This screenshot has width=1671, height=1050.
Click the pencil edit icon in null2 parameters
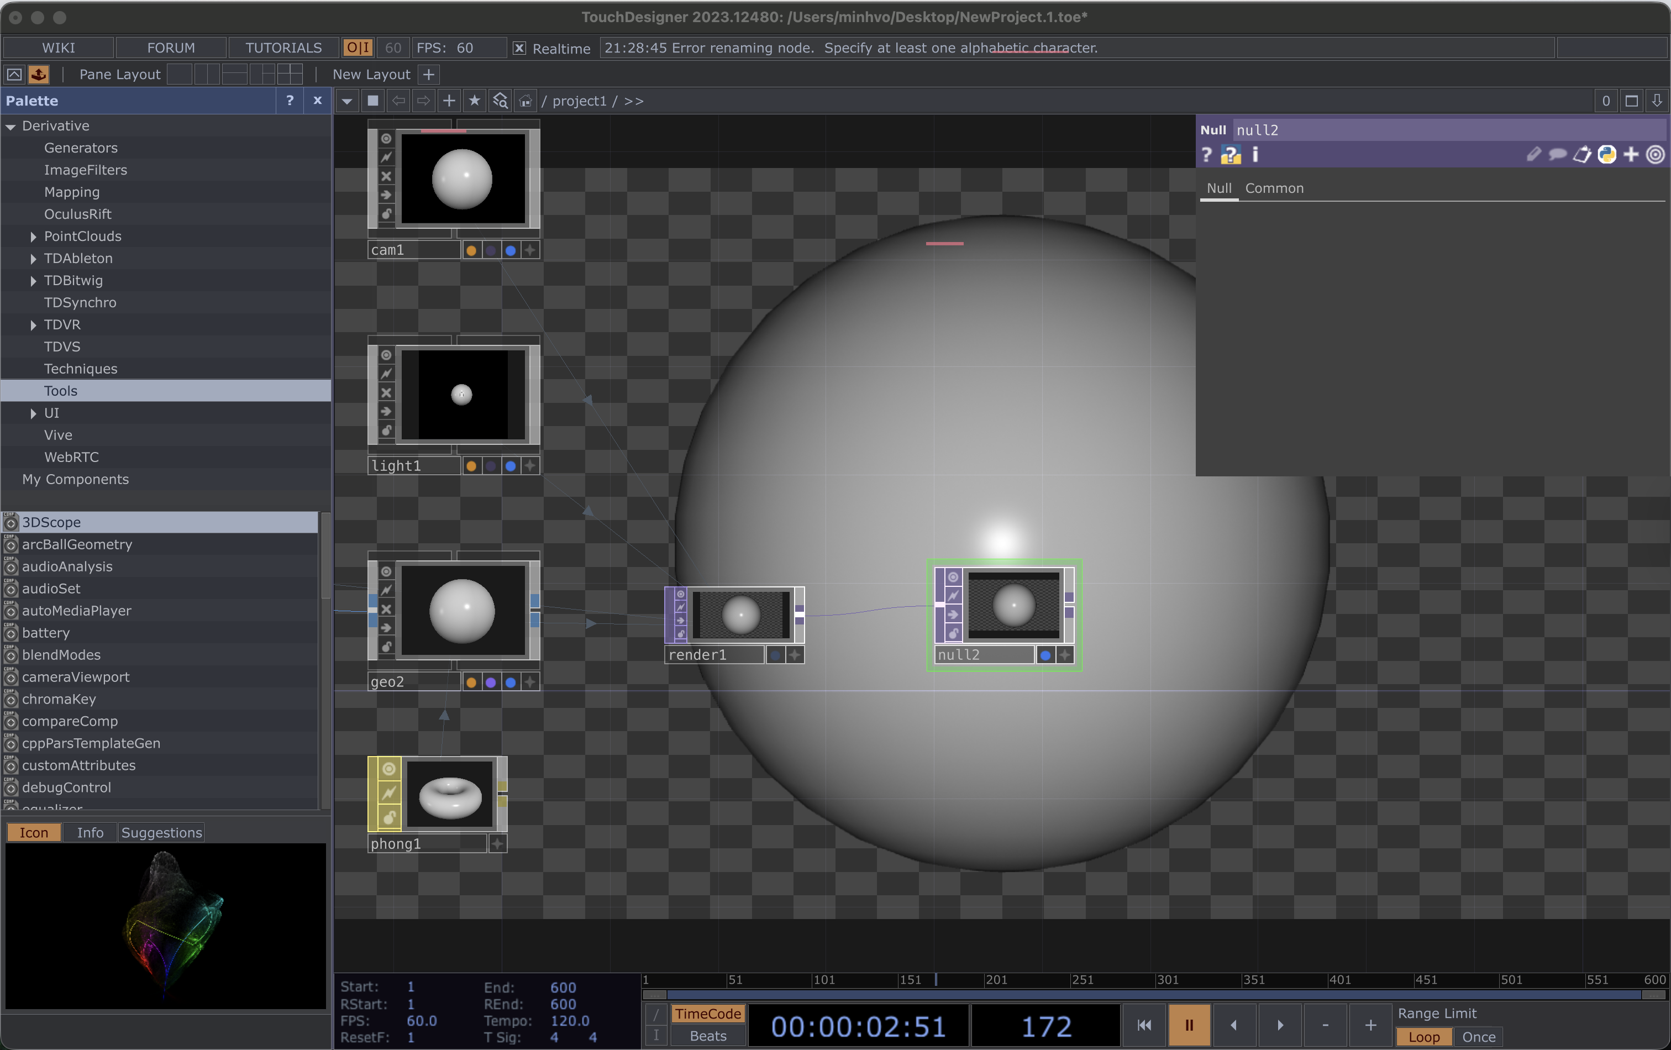(x=1533, y=155)
